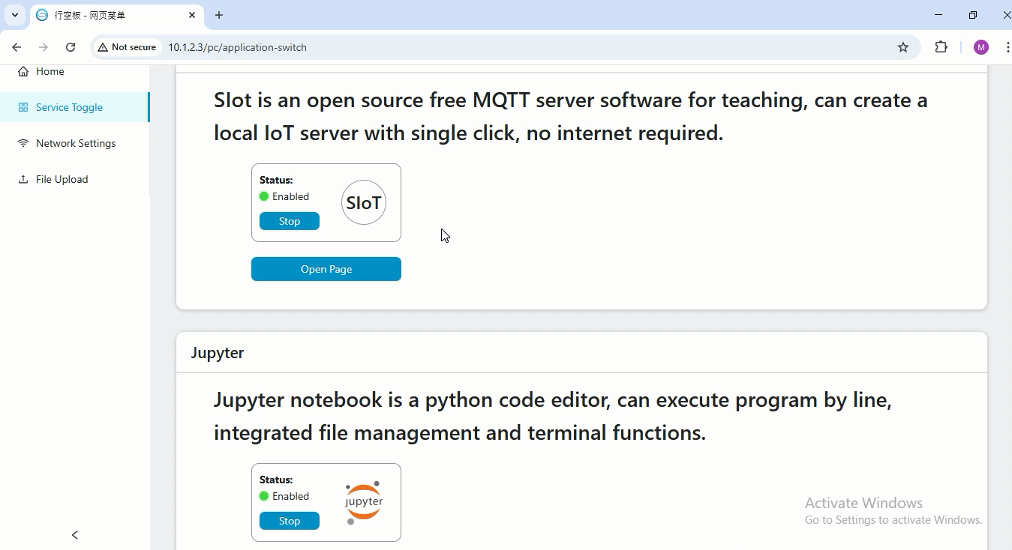Click the File Upload arrow icon
This screenshot has width=1012, height=550.
click(x=23, y=179)
